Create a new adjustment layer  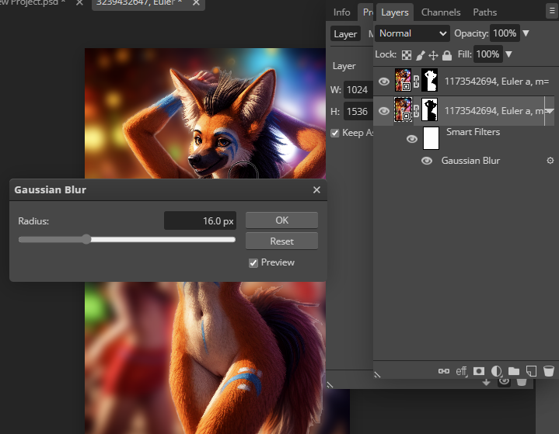496,371
